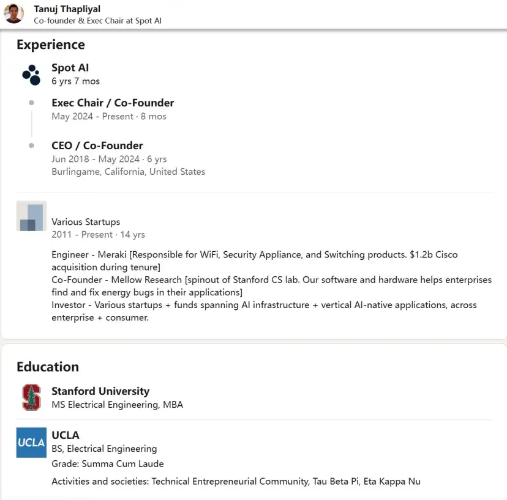507x500 pixels.
Task: Open the Spot AI company logo
Action: (x=31, y=75)
